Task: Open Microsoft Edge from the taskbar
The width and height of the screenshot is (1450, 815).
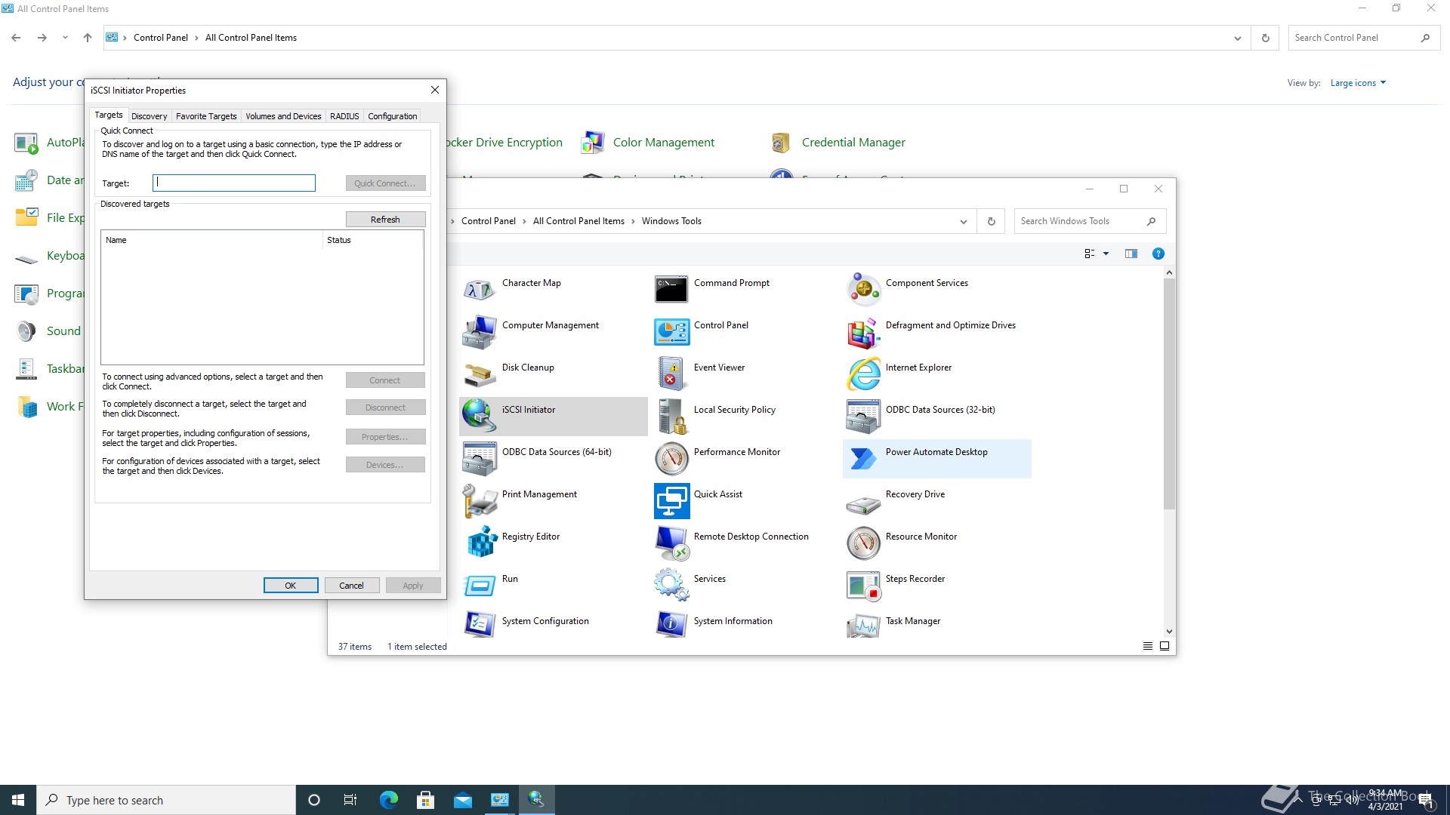Action: (x=388, y=800)
